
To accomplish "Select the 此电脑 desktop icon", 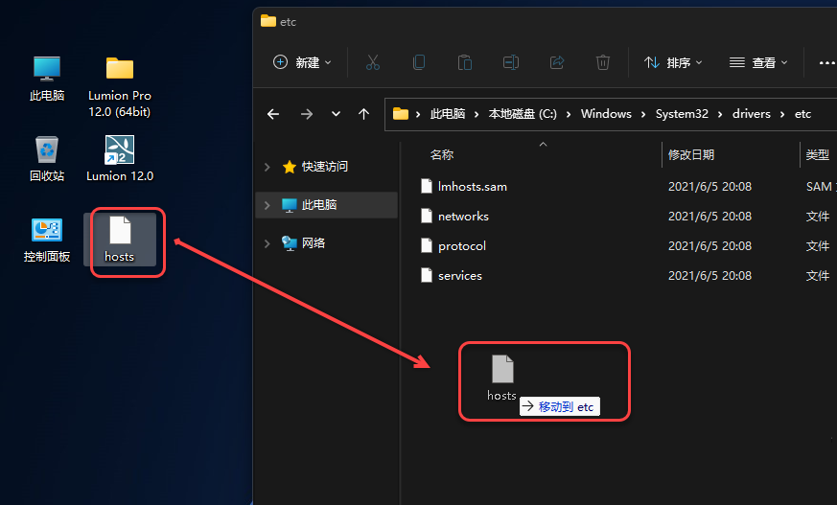I will pos(47,79).
